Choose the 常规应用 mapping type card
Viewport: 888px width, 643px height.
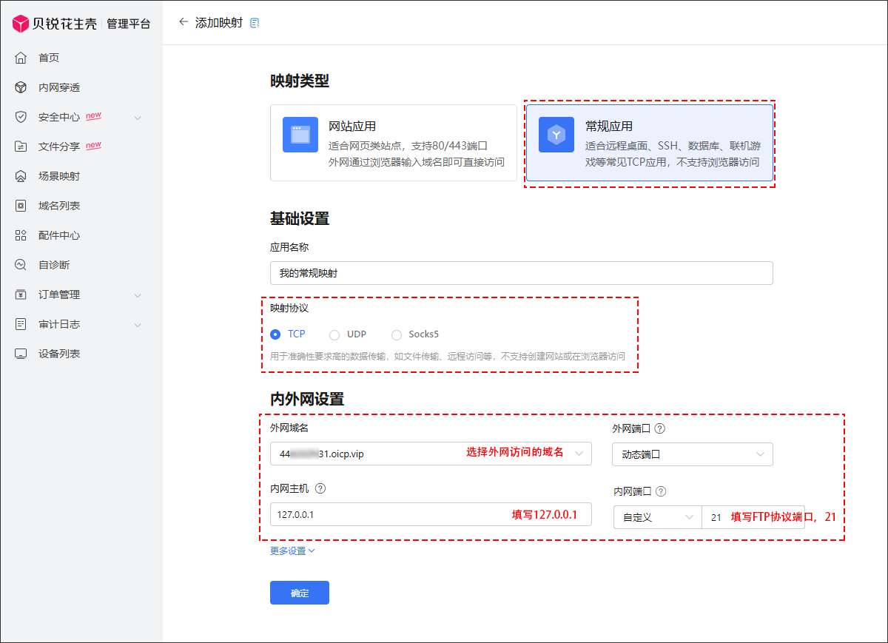pos(650,143)
